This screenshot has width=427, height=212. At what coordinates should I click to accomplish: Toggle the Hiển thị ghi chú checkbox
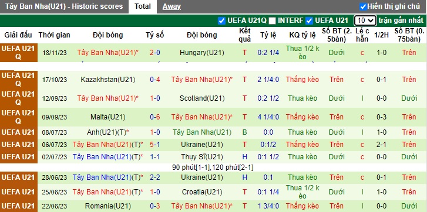tap(363, 6)
